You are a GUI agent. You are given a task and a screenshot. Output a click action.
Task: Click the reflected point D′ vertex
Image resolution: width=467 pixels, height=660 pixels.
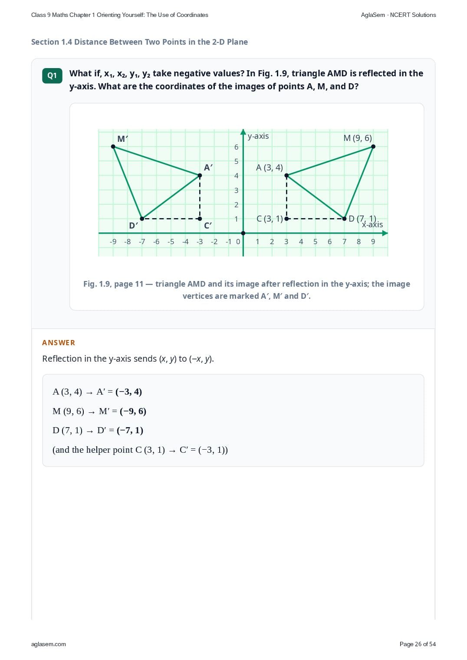click(142, 219)
